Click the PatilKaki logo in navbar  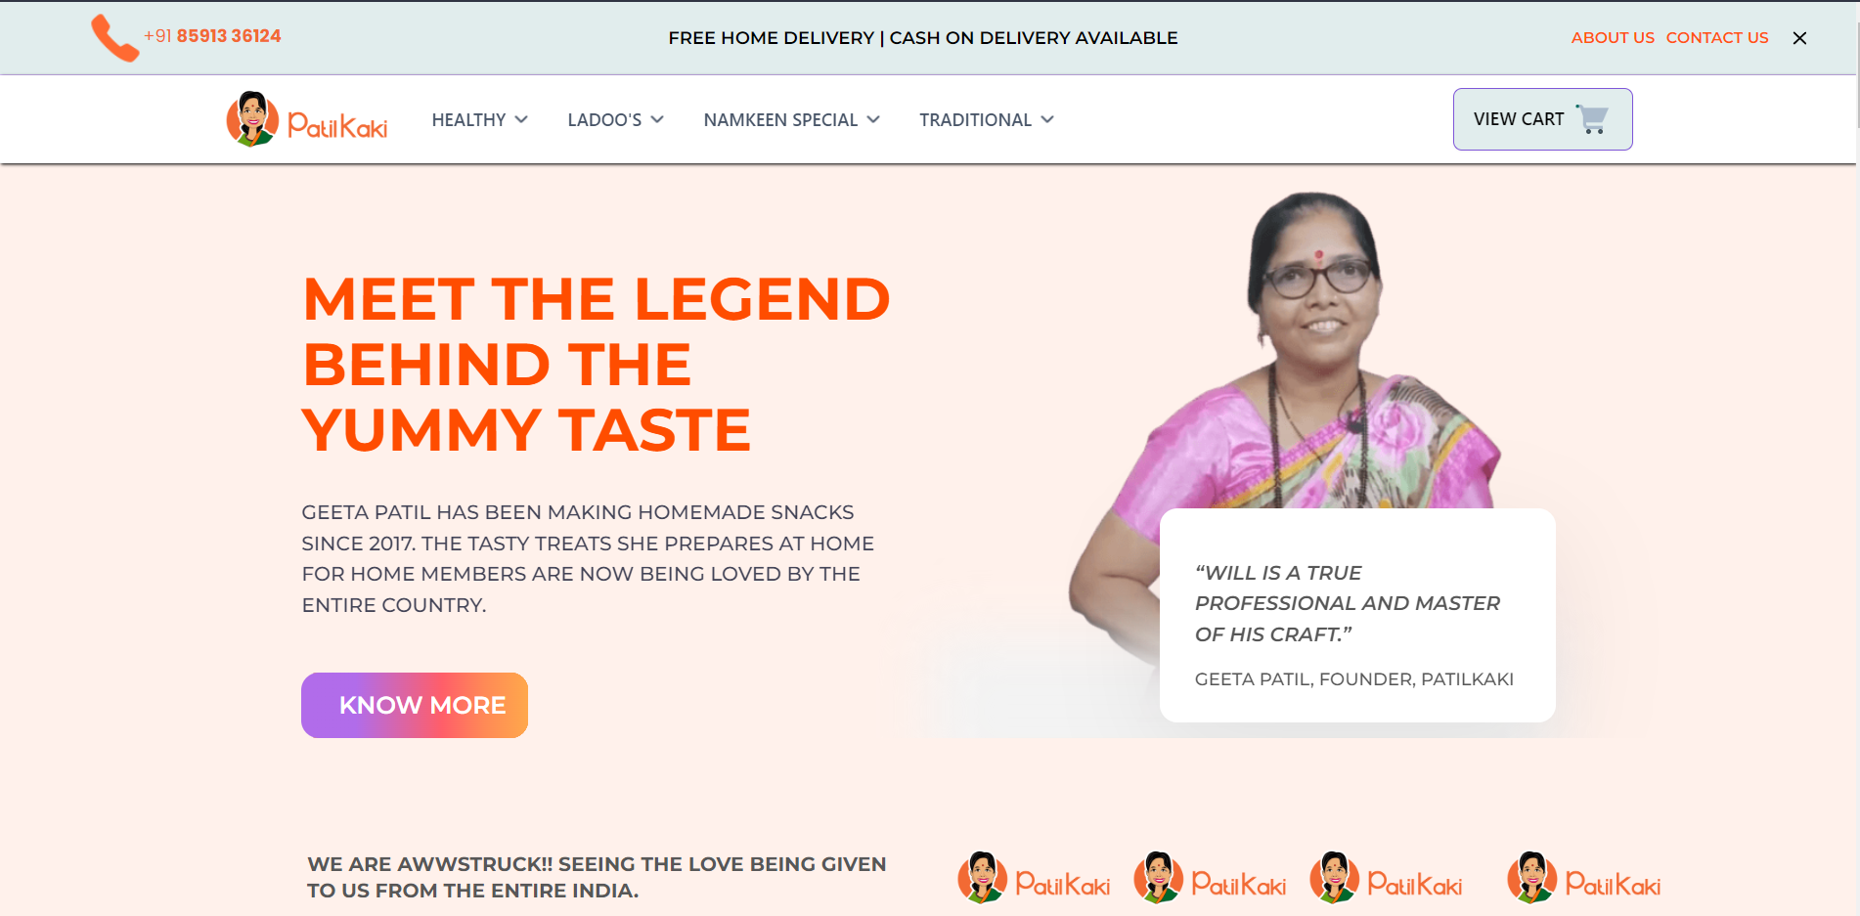pos(307,119)
